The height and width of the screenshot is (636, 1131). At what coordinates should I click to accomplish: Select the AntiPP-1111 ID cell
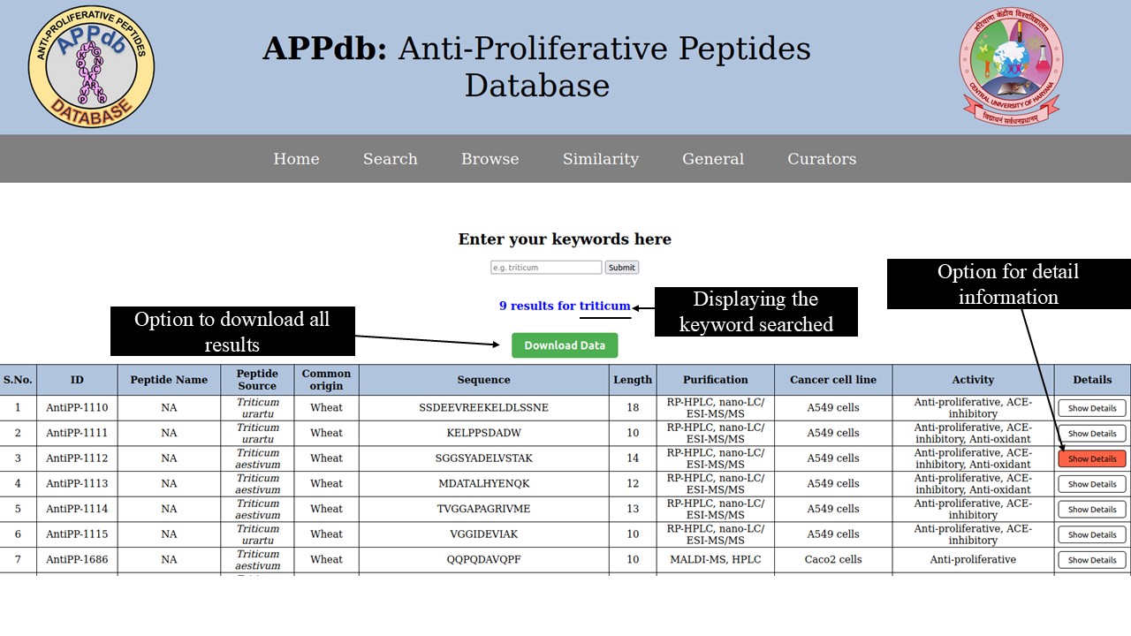[77, 433]
